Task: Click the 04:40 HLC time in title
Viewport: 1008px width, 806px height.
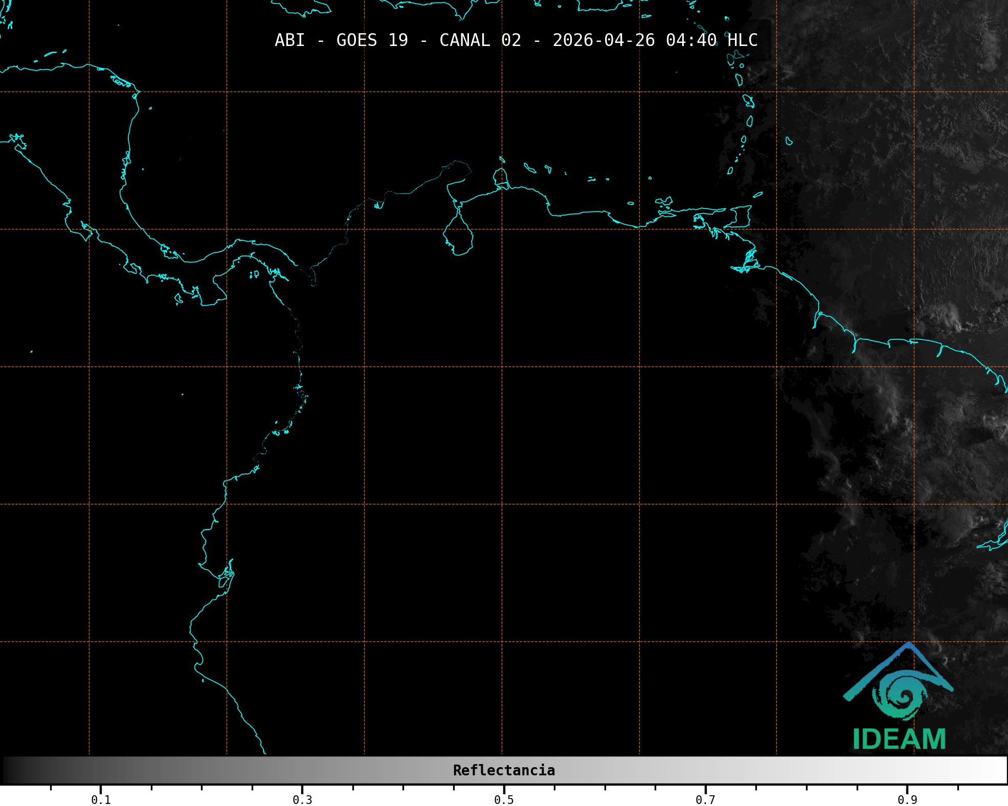Action: pos(711,40)
